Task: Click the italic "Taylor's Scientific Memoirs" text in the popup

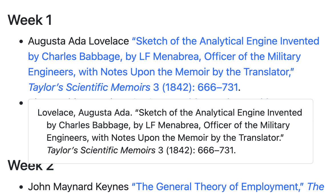Action: (x=100, y=150)
